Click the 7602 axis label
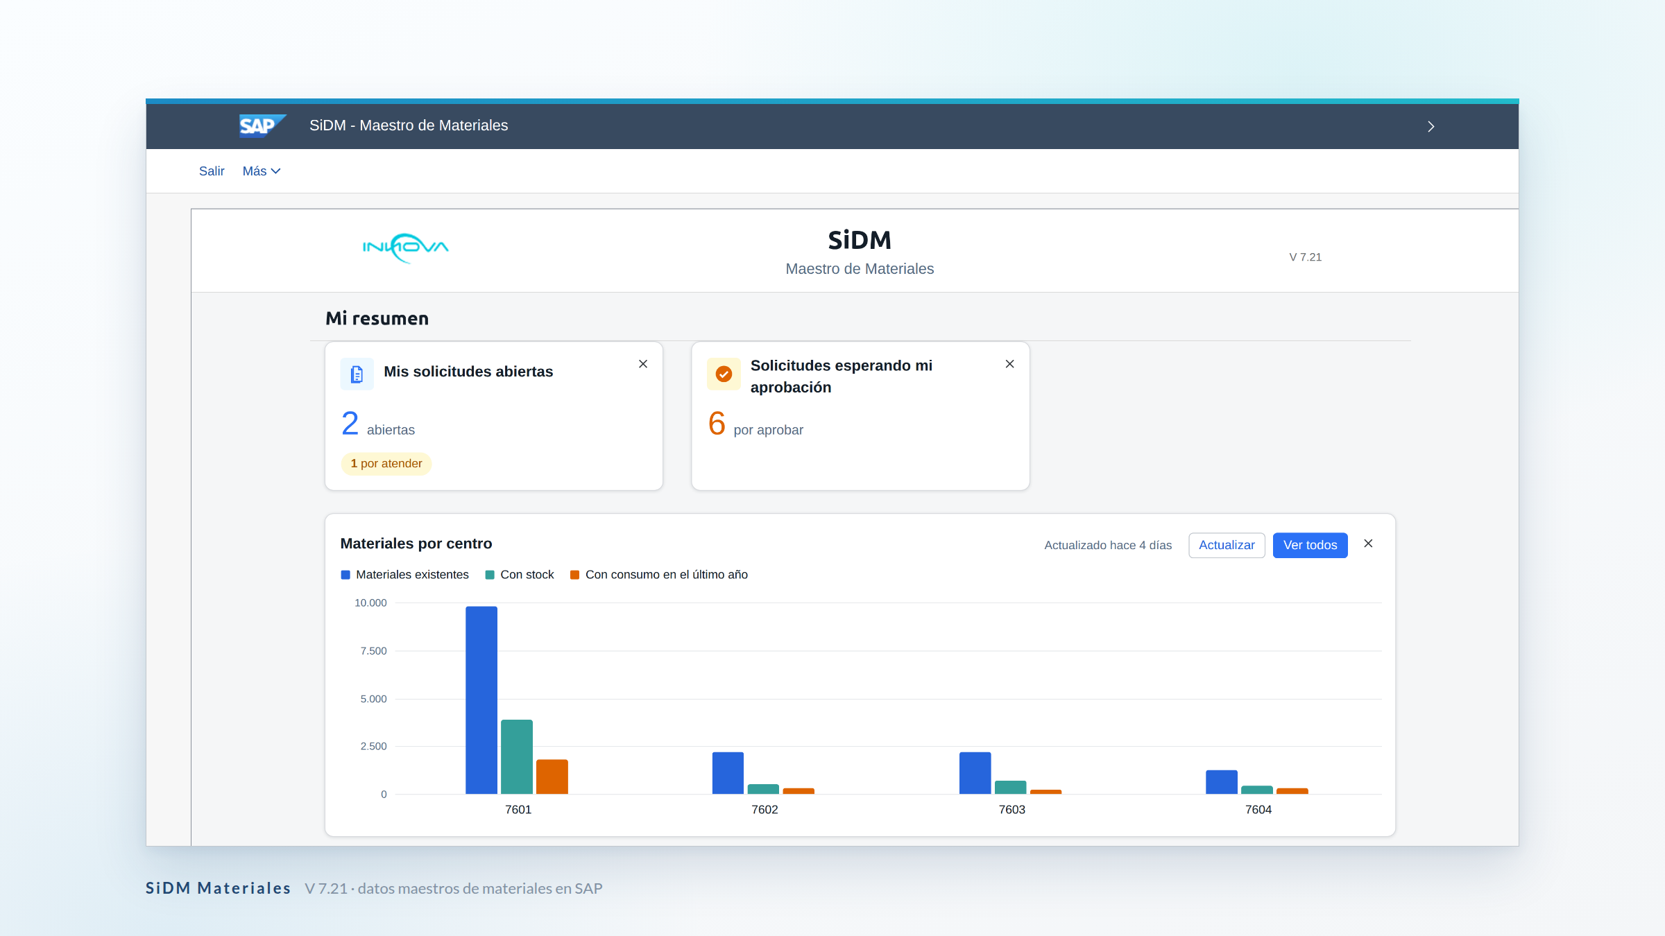Image resolution: width=1665 pixels, height=936 pixels. (765, 810)
